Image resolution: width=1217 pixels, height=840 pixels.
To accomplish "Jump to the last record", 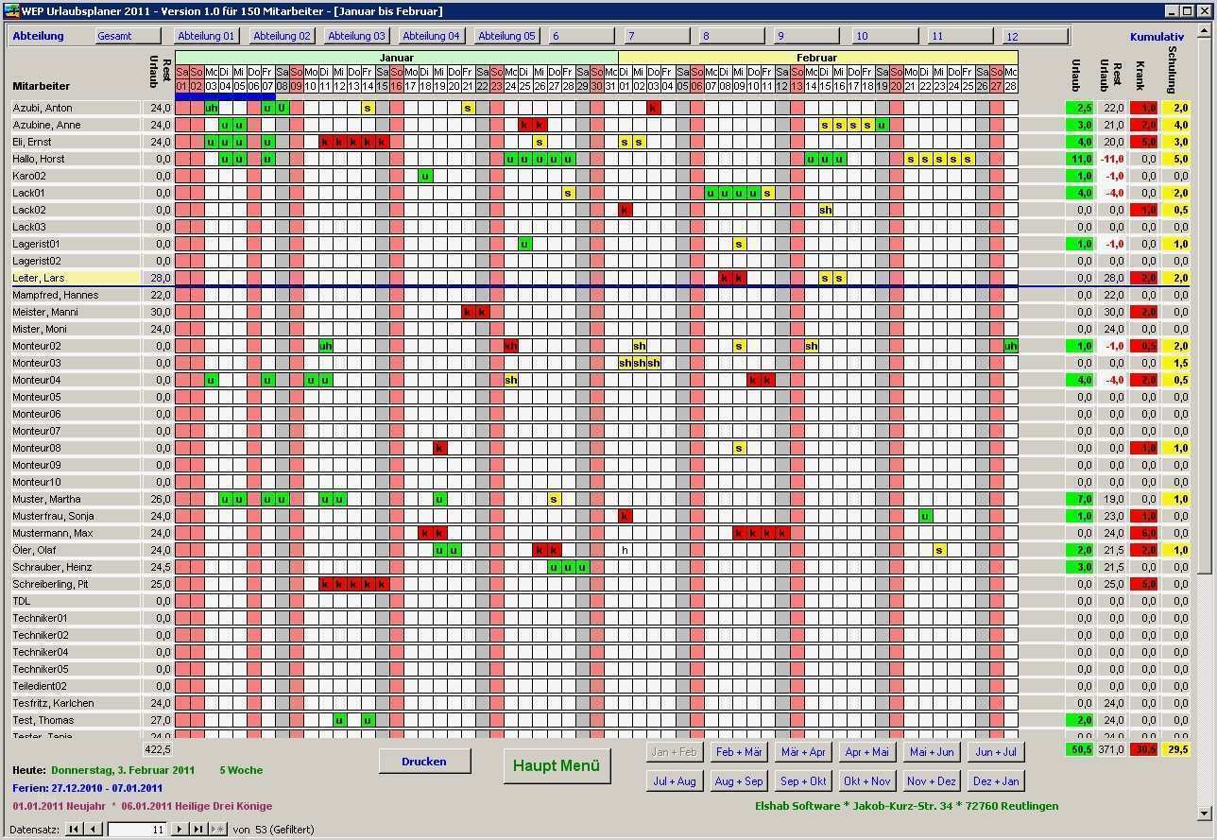I will (199, 829).
